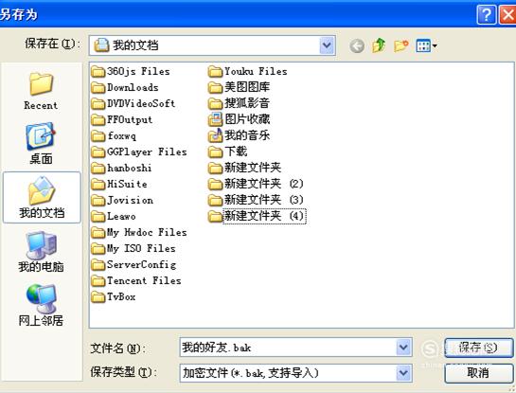Click the 新建文件夹 (4) folder name

click(264, 216)
